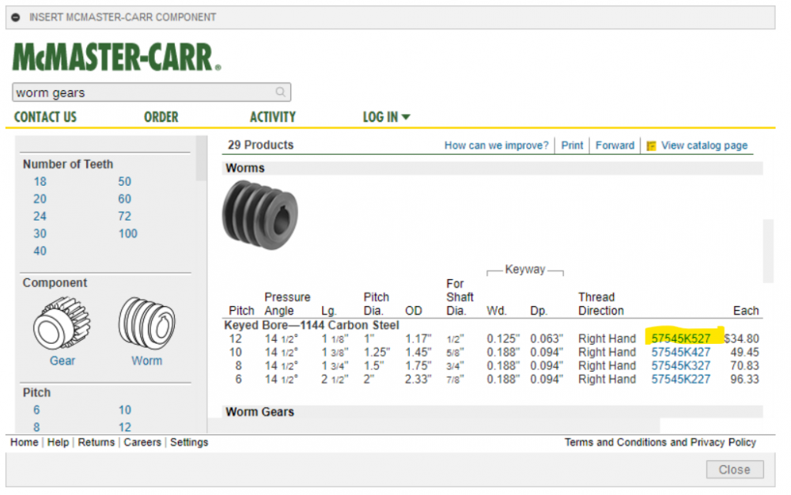The height and width of the screenshot is (495, 791).
Task: Filter by pitch 12
Action: tap(125, 428)
